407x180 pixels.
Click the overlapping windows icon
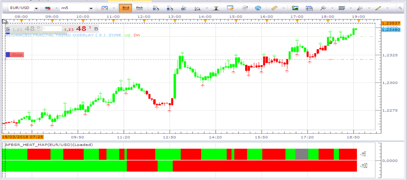click(309, 8)
